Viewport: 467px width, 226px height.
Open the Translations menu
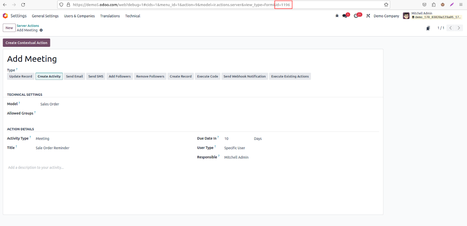click(110, 16)
